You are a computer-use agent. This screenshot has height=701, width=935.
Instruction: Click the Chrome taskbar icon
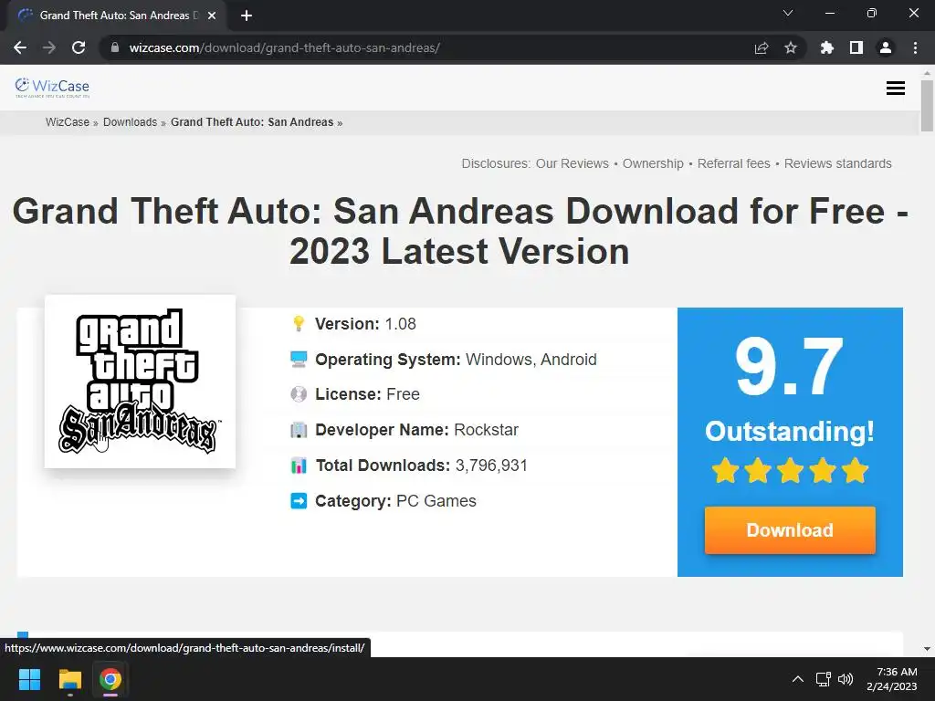(110, 679)
